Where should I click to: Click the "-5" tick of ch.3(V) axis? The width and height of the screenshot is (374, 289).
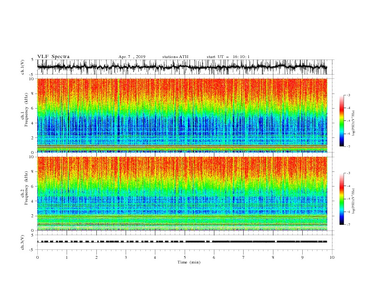coord(32,250)
